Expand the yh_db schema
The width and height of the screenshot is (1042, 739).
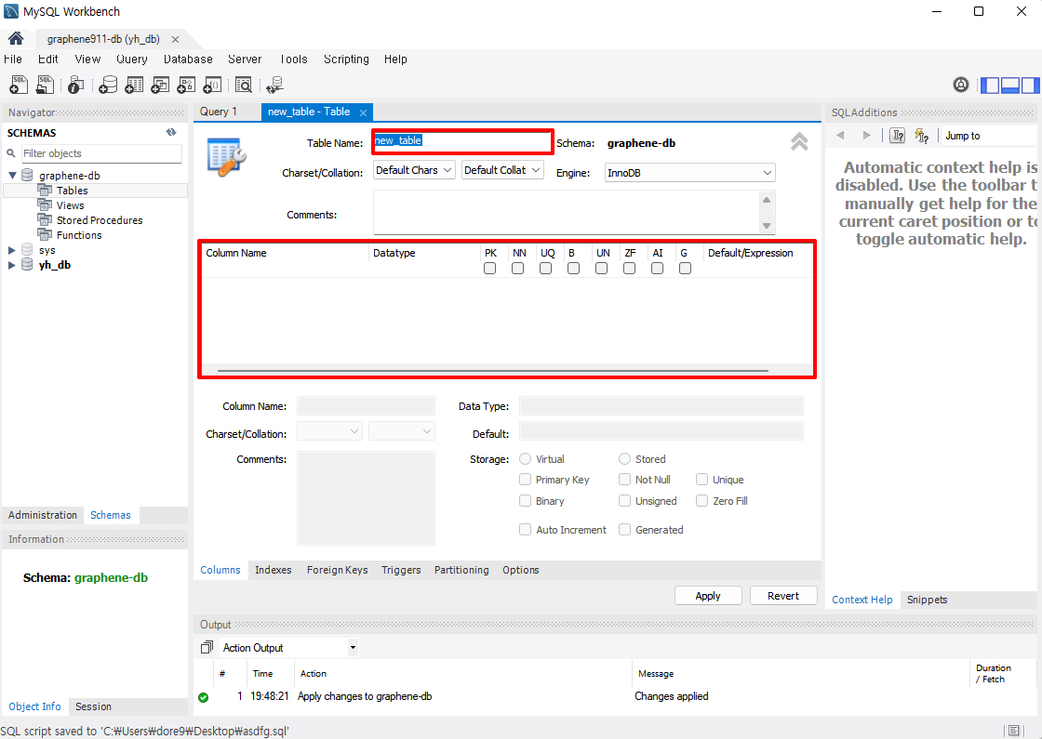12,265
